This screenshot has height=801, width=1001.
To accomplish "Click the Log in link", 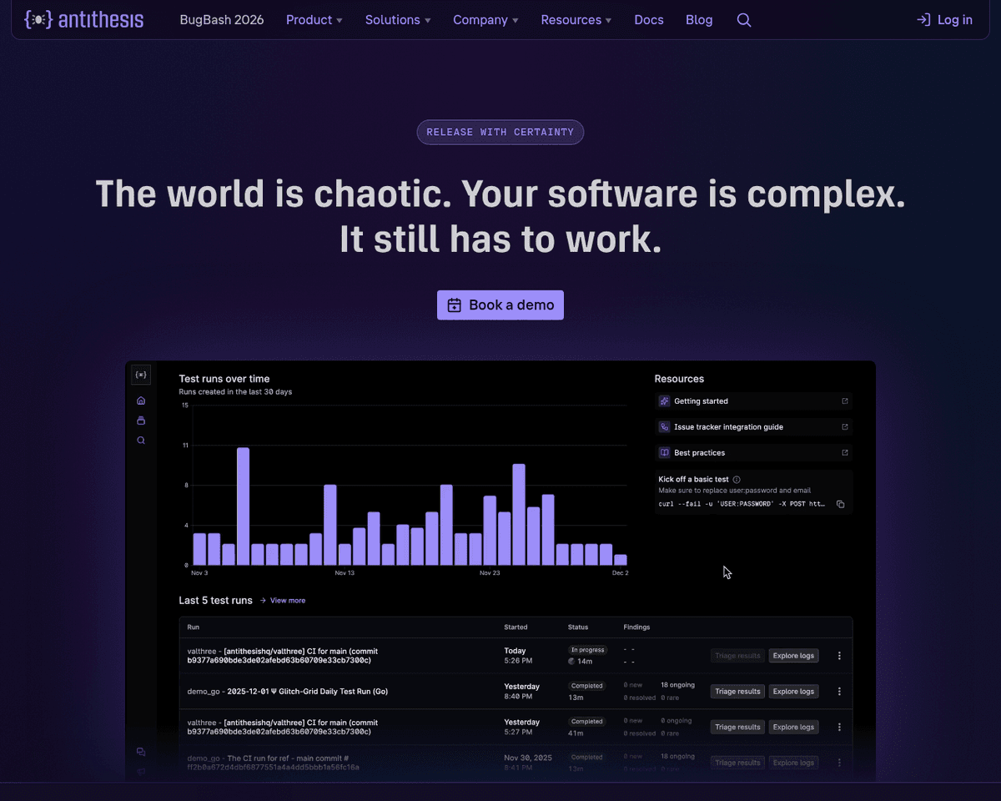I will click(944, 20).
